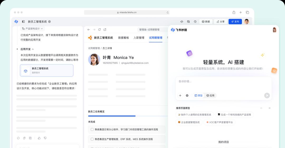The width and height of the screenshot is (285, 148).
Task: Toggle the sidebar panel icon
Action: click(23, 21)
